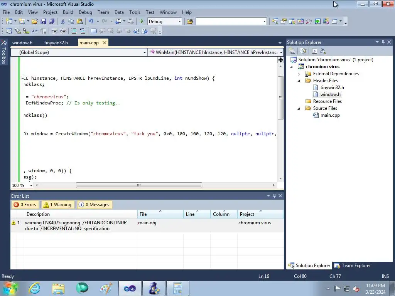Click the Save All icon

click(52, 22)
